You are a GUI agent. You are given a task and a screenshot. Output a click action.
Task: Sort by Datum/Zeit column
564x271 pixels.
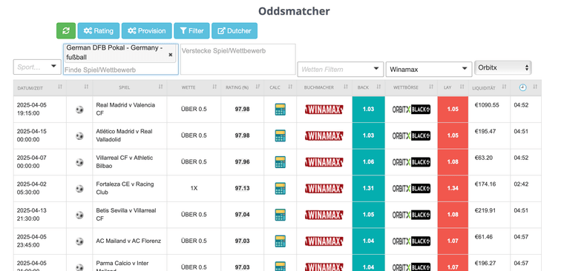(x=39, y=87)
